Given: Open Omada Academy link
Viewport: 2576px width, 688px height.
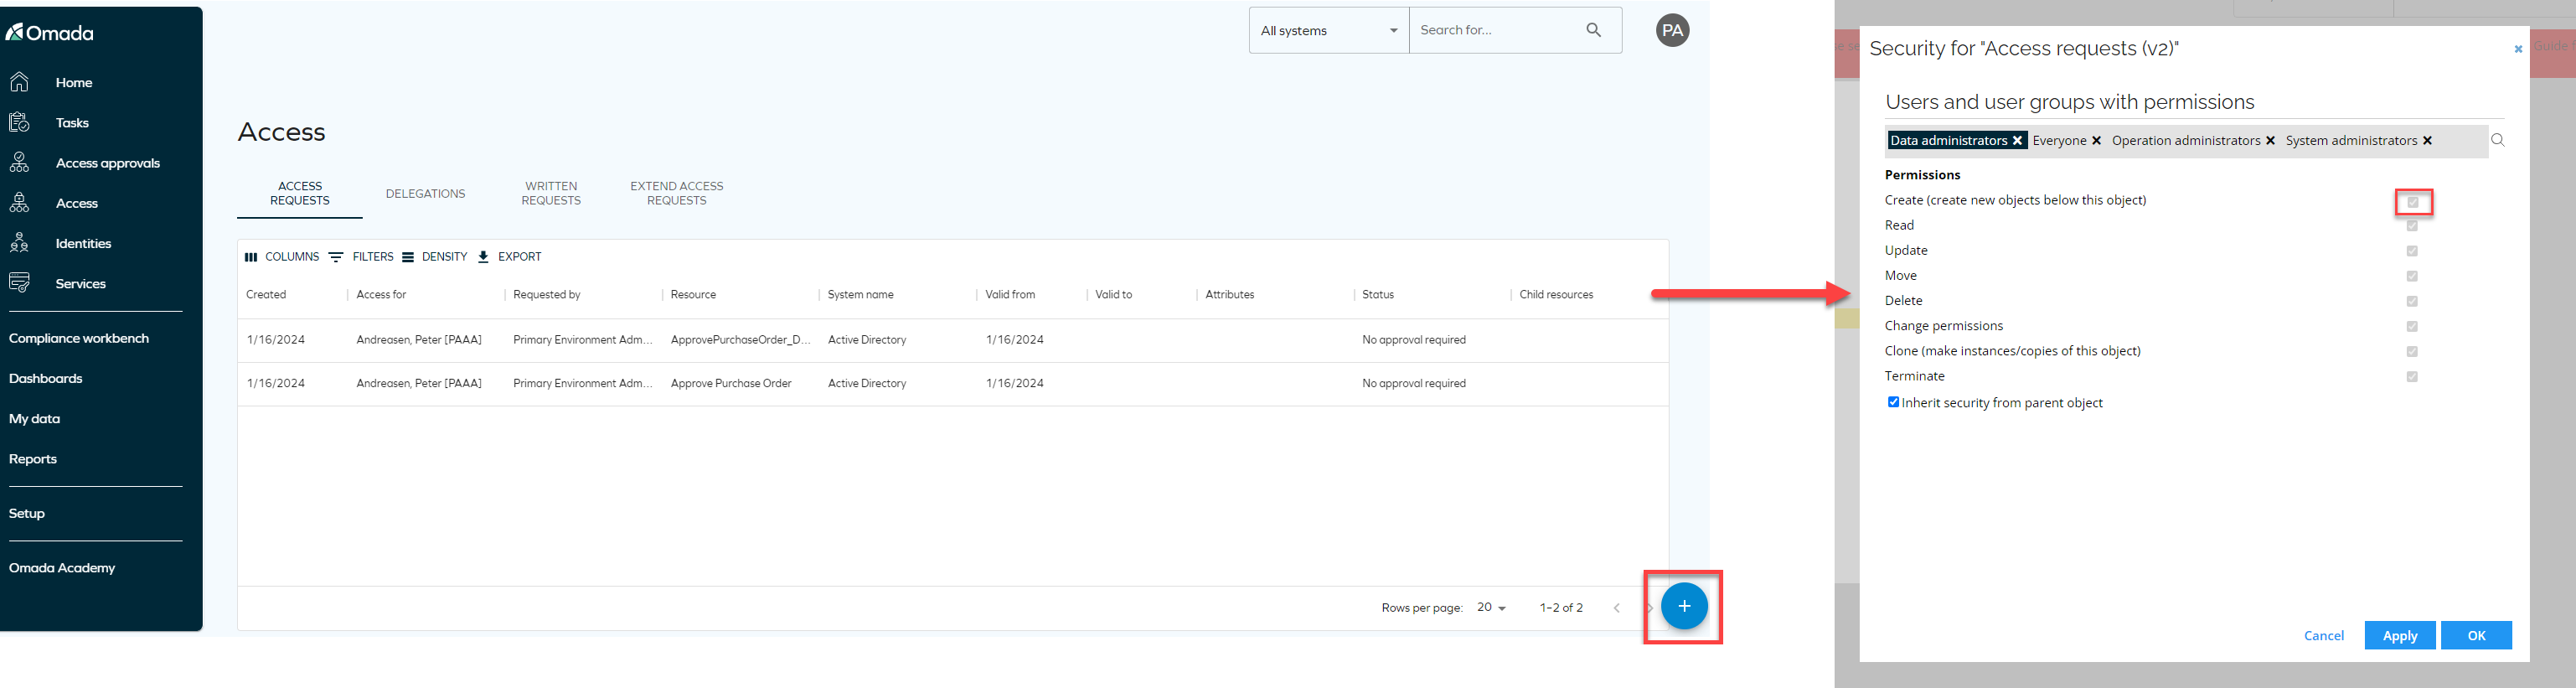Looking at the screenshot, I should tap(62, 567).
